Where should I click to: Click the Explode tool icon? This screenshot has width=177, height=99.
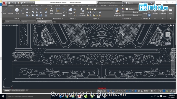(x=46, y=12)
